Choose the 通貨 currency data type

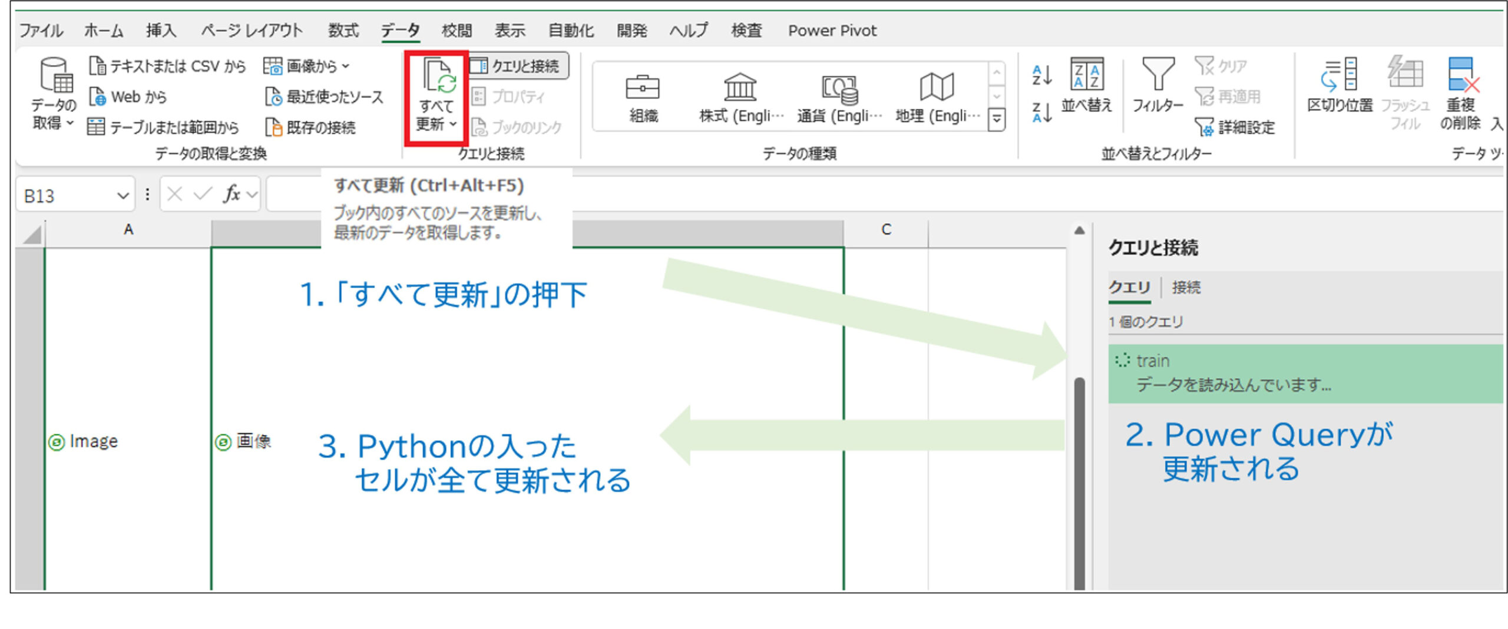pyautogui.click(x=839, y=97)
